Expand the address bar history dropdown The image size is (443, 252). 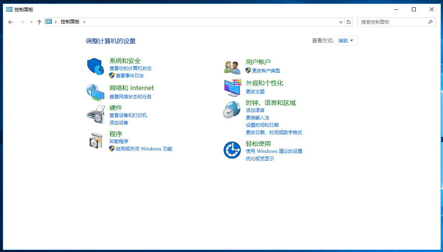(x=341, y=22)
